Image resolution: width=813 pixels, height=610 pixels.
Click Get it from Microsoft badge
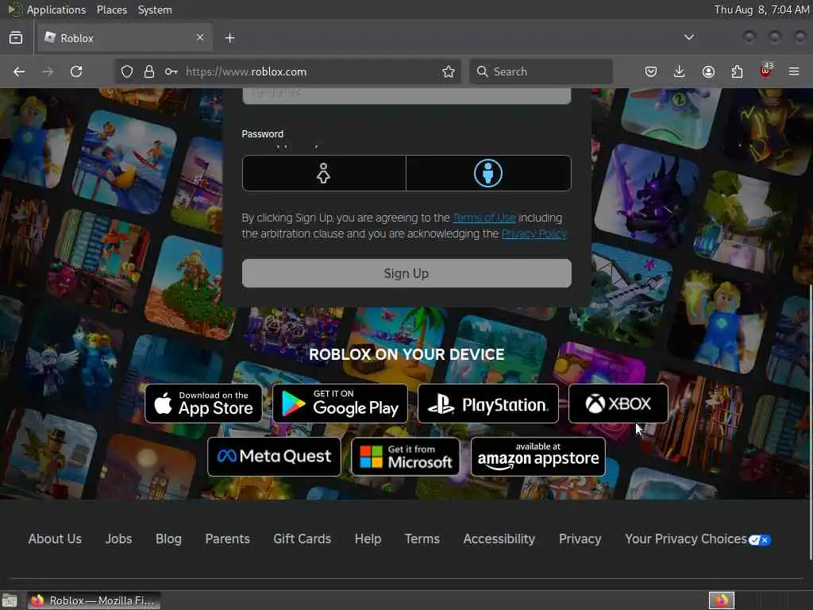pyautogui.click(x=406, y=457)
